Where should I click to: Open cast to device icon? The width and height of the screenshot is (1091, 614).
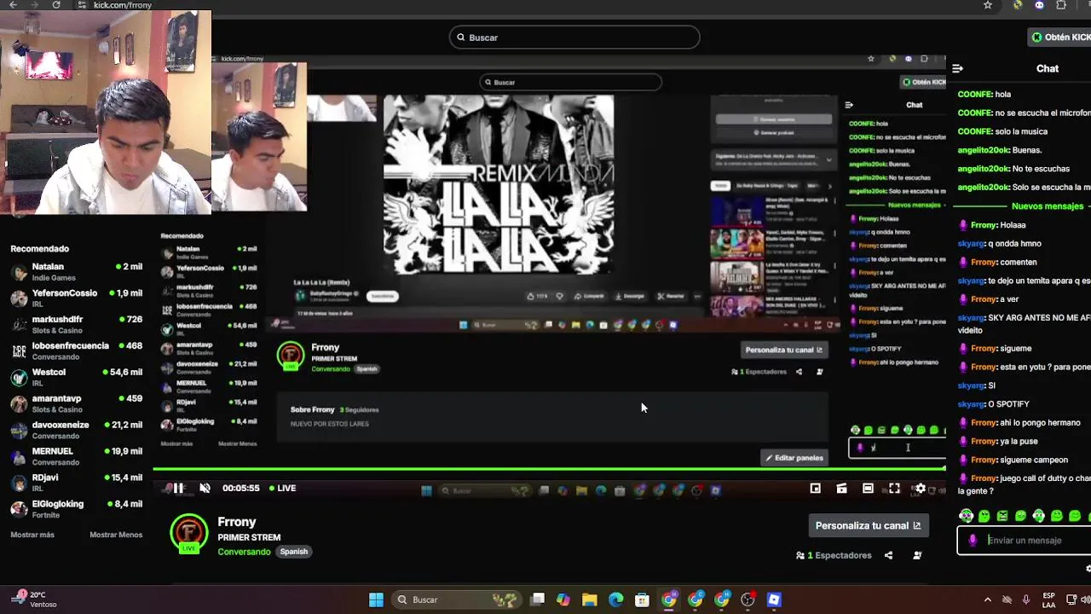click(841, 488)
